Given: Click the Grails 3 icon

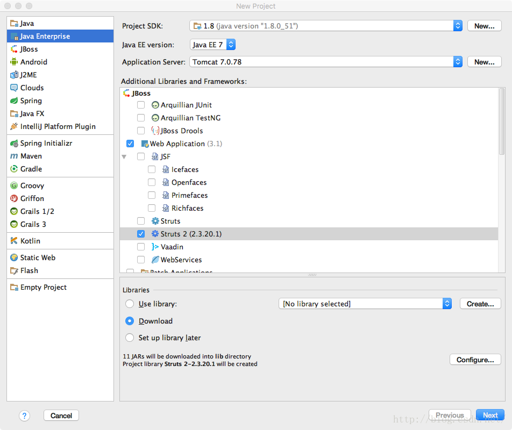Looking at the screenshot, I should [14, 225].
